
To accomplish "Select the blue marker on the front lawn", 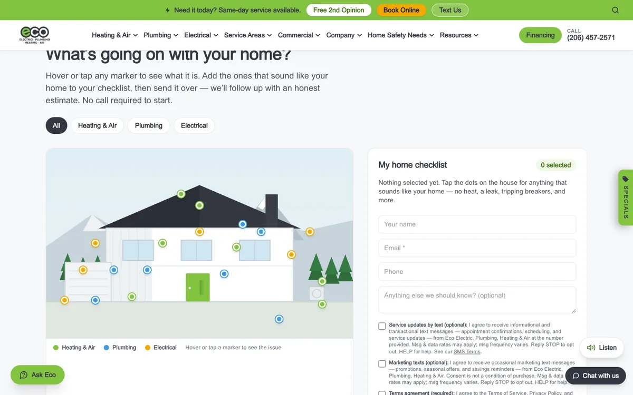I will point(279,319).
